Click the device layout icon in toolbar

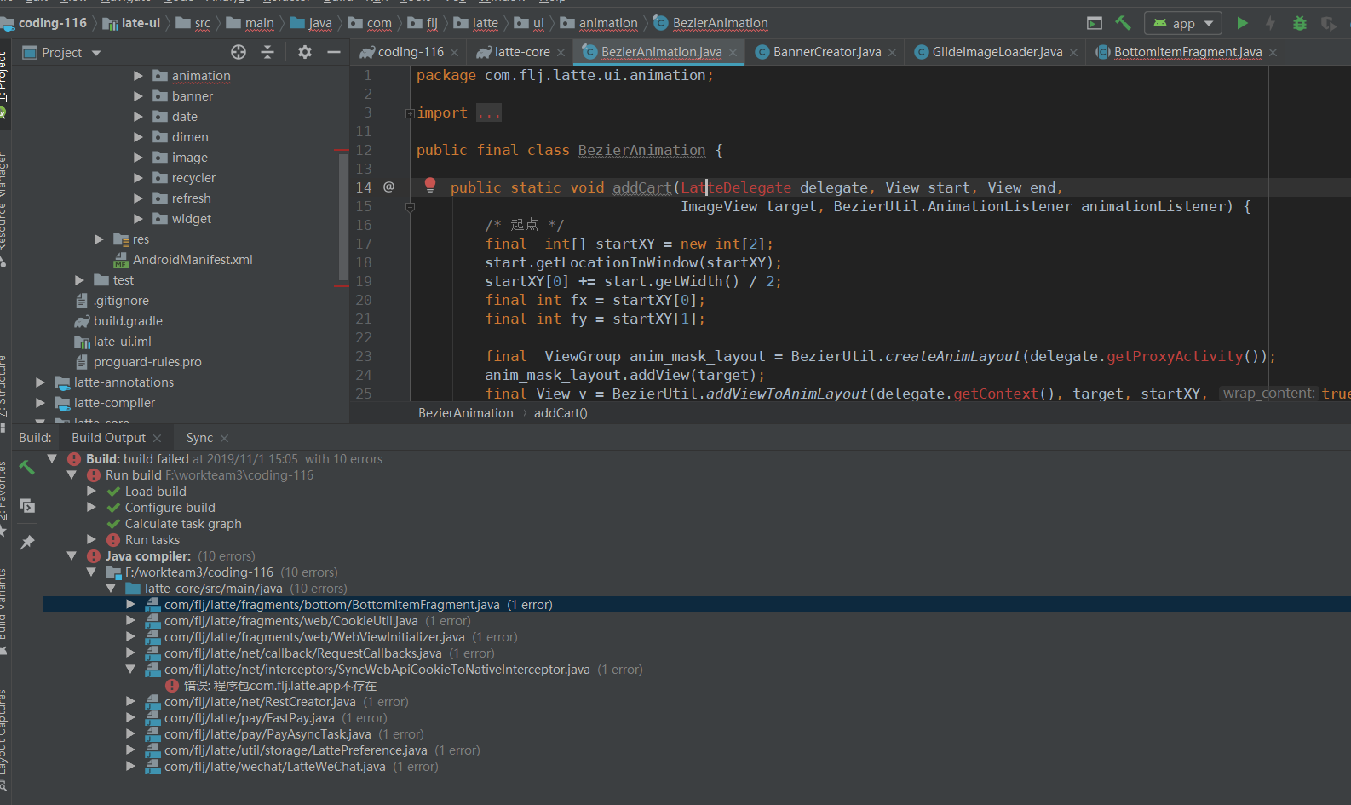pyautogui.click(x=1095, y=23)
